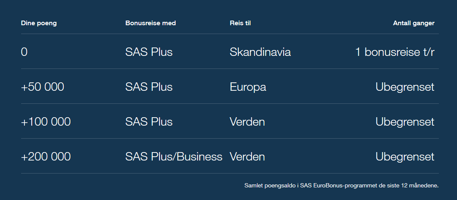Select the '+200 000' points value
This screenshot has height=200, width=457.
(46, 157)
